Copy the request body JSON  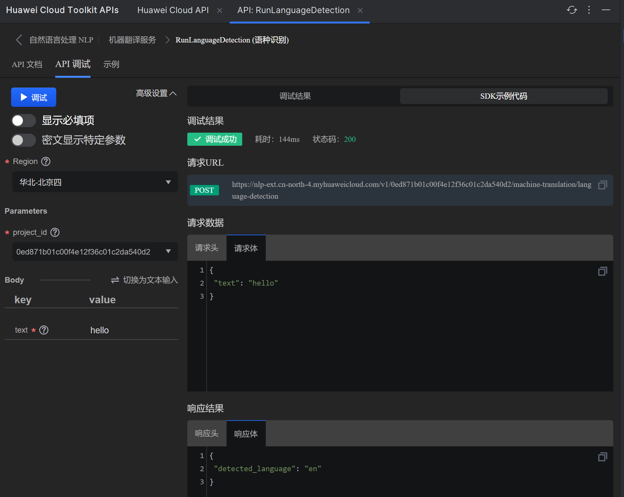pos(602,271)
